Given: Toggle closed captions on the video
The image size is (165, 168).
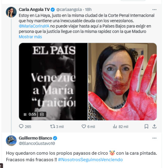Looking at the screenshot, I should click(42, 115).
